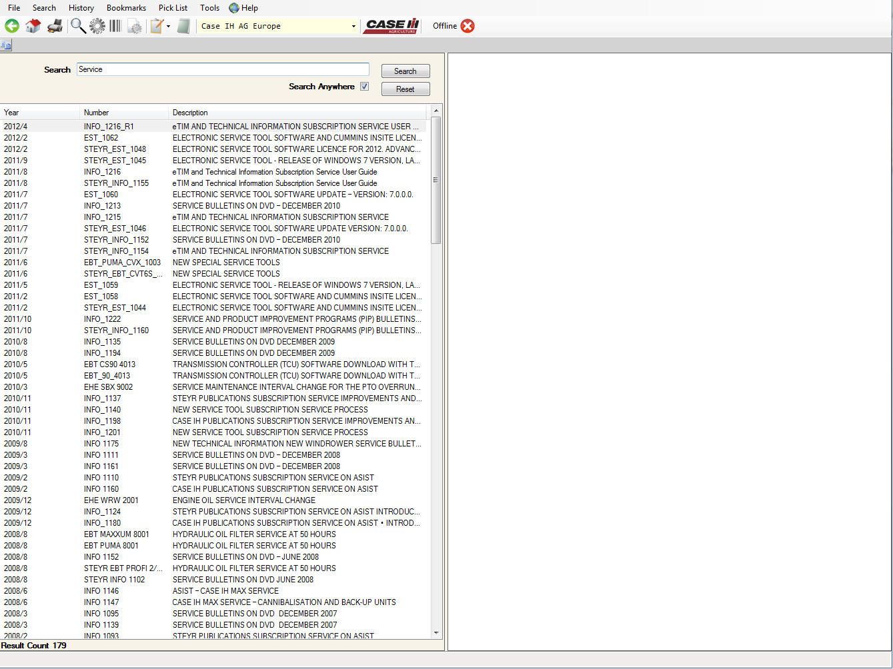
Task: Select row EBT MAXXUM 8001
Action: coord(213,534)
